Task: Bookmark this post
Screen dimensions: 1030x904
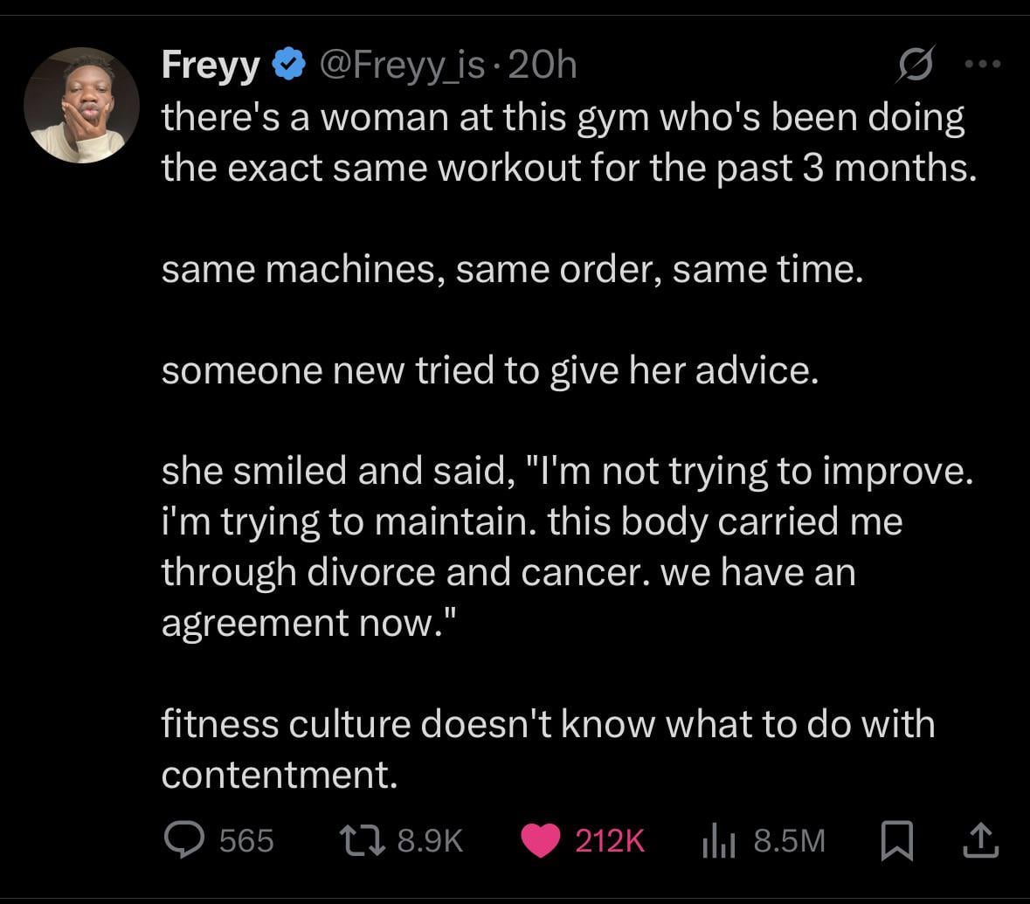Action: point(896,840)
